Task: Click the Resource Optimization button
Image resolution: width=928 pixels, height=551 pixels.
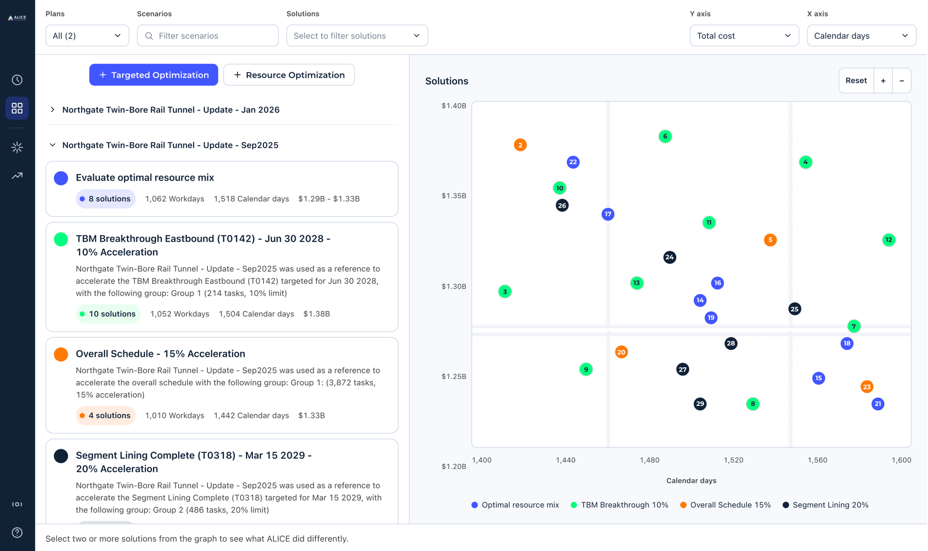Action: tap(289, 75)
